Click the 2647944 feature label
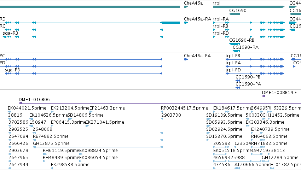Viewport: 301px width, 170px height. click(x=18, y=165)
